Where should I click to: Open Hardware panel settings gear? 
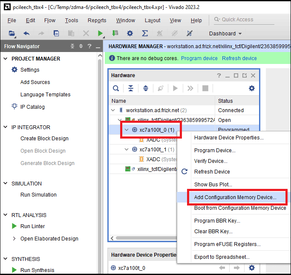pyautogui.click(x=252, y=88)
